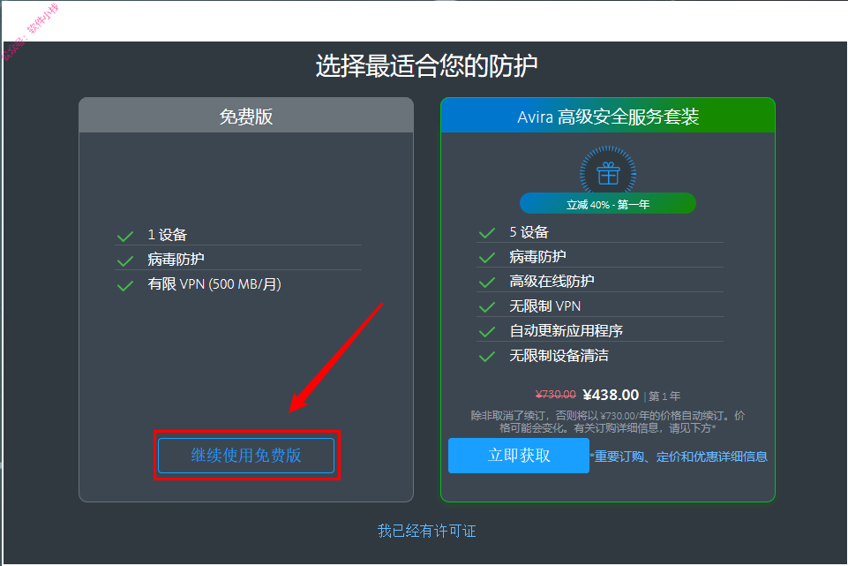Click the checkmark beside 自动更新应用程序
This screenshot has height=566, width=848.
pyautogui.click(x=487, y=332)
